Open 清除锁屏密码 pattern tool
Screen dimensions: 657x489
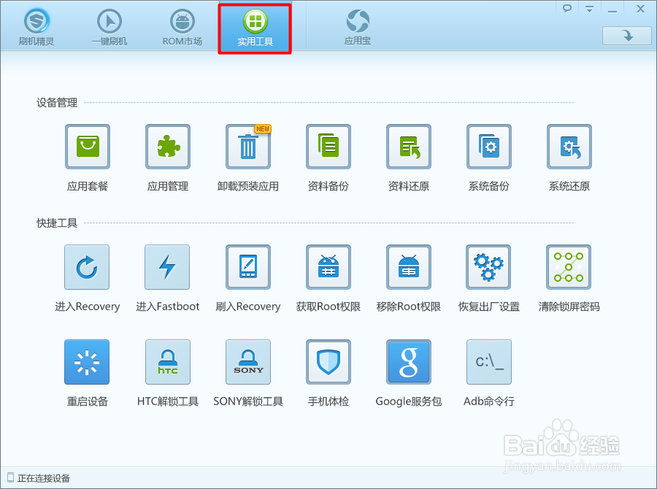(569, 267)
